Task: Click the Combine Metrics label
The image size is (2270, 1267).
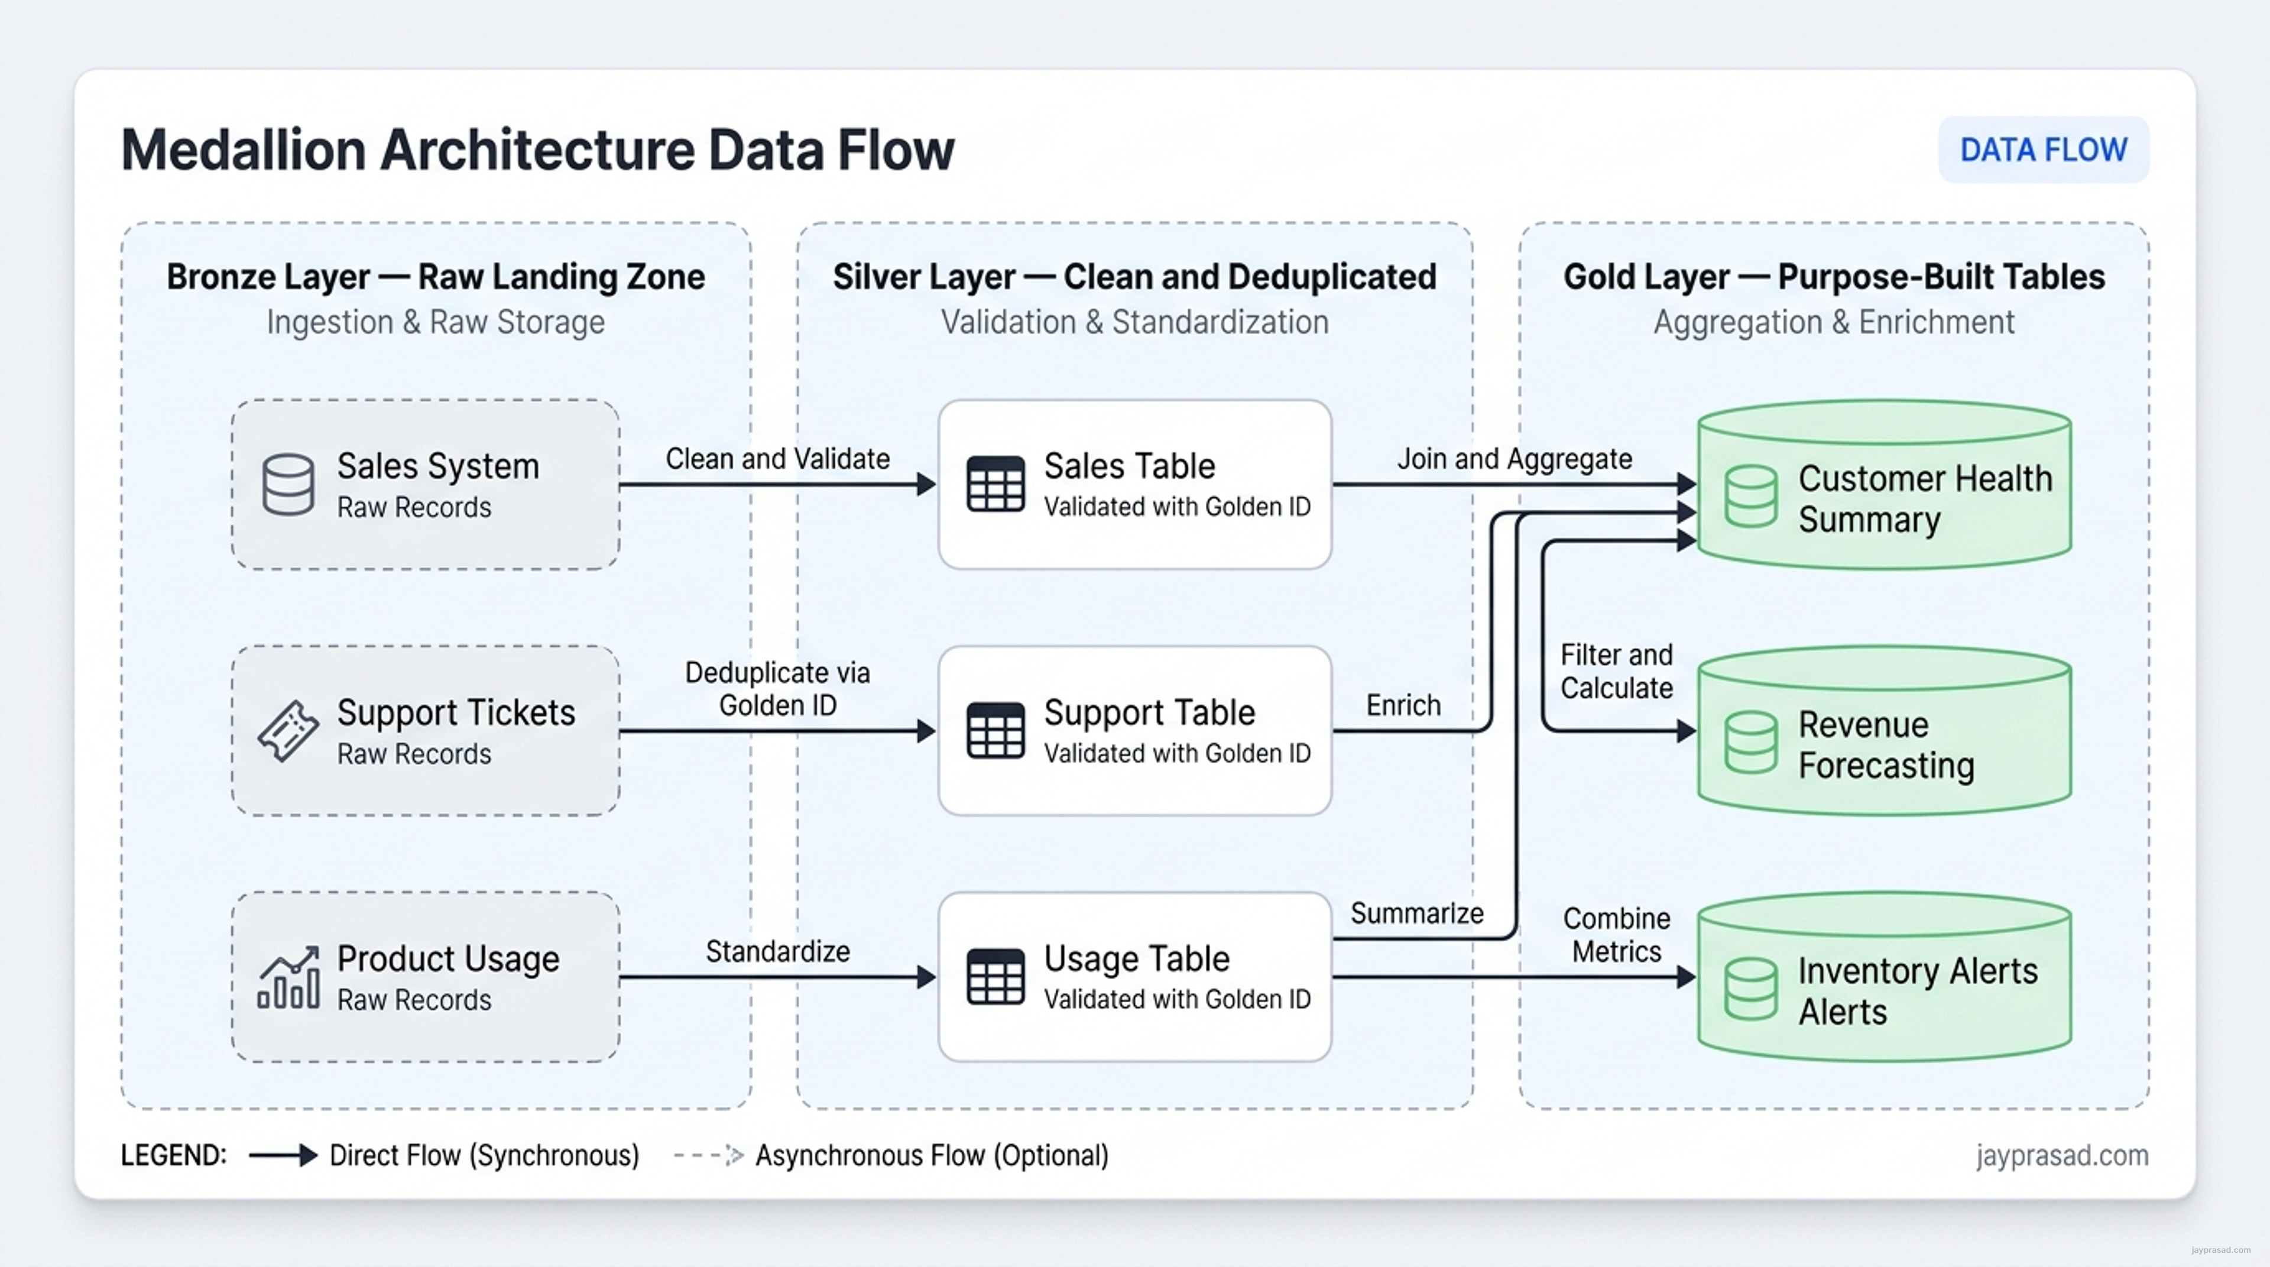Action: [1616, 935]
